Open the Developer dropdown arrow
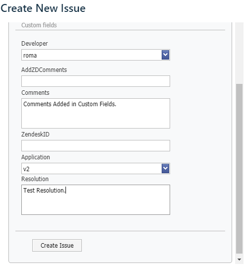 pos(165,55)
